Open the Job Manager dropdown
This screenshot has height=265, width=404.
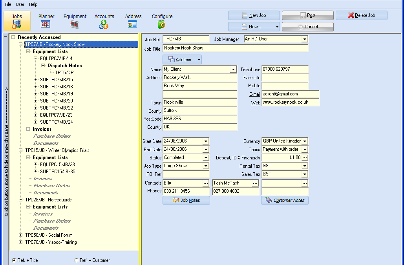[x=305, y=39]
